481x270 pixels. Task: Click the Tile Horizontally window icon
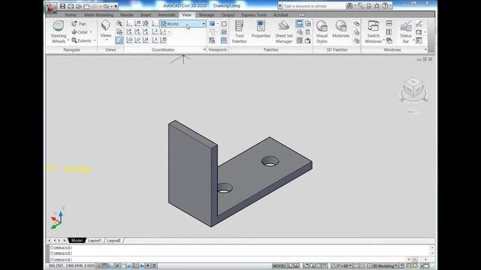pyautogui.click(x=389, y=23)
